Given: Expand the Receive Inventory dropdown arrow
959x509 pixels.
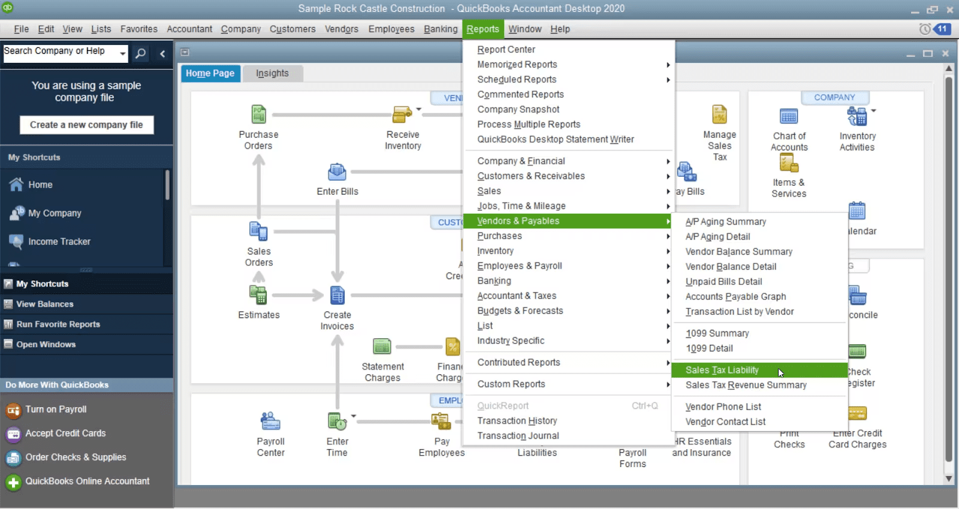Looking at the screenshot, I should pos(418,110).
